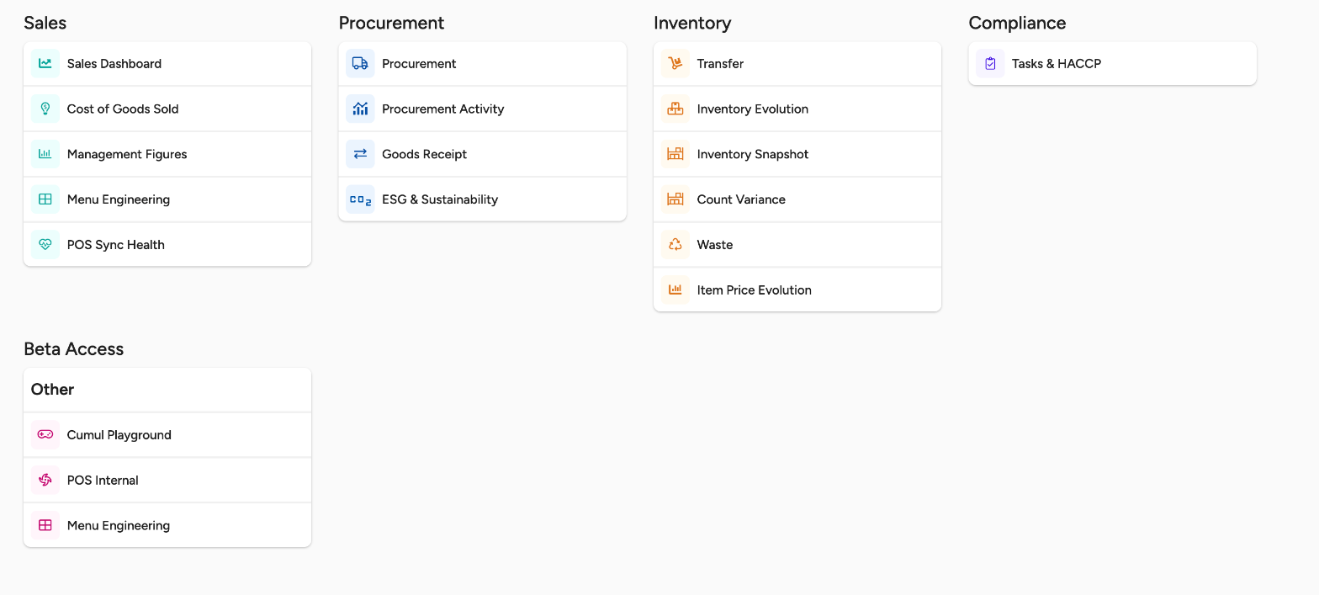Click the Tasks & HACCP clipboard icon

[x=990, y=63]
